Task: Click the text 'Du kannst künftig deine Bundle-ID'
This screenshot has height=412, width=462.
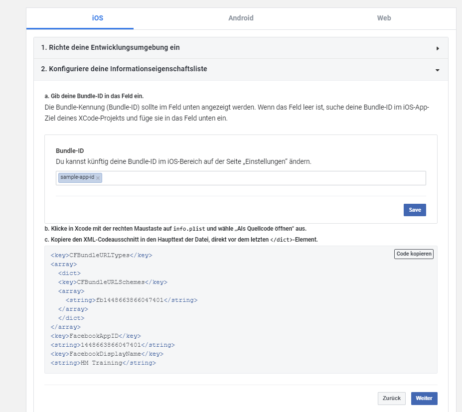Action: pyautogui.click(x=183, y=162)
